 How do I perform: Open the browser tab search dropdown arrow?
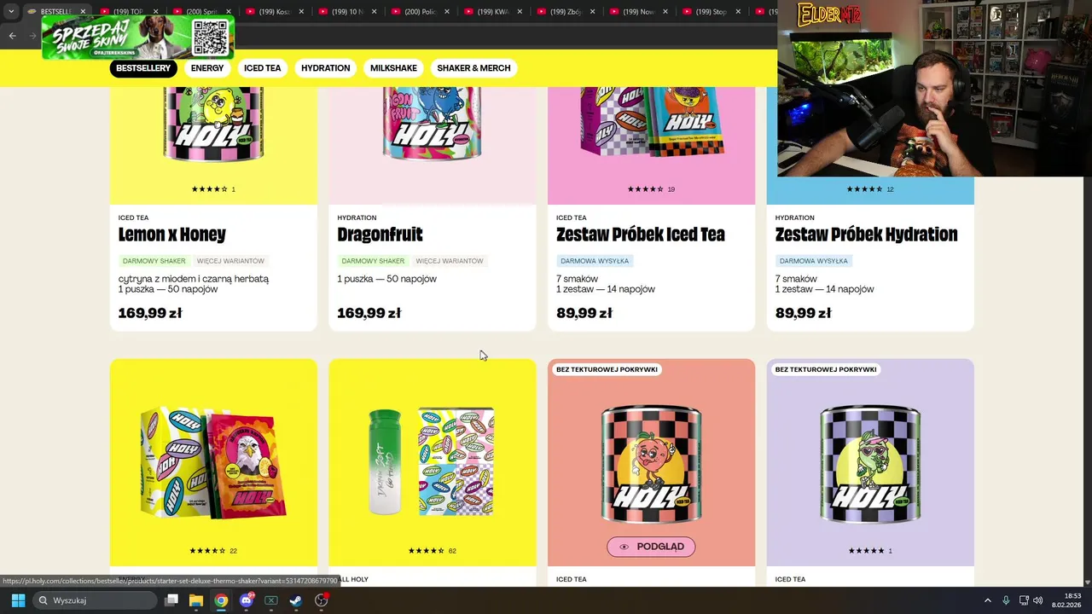coord(11,12)
